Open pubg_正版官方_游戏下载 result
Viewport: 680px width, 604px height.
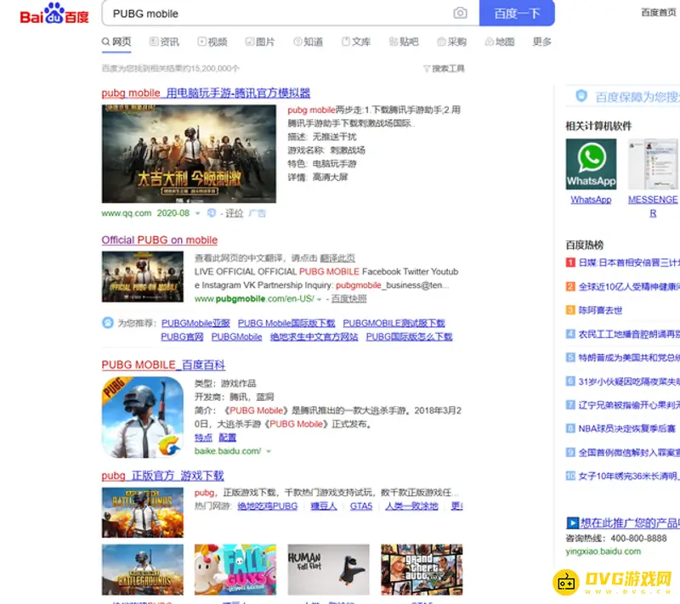(162, 476)
